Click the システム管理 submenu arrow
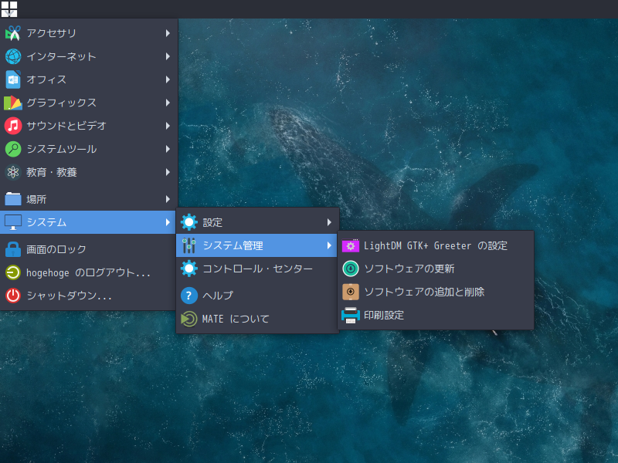The height and width of the screenshot is (463, 618). tap(329, 245)
